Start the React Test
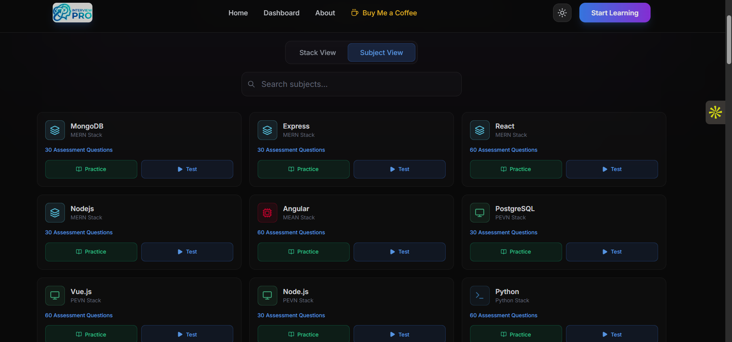 612,169
